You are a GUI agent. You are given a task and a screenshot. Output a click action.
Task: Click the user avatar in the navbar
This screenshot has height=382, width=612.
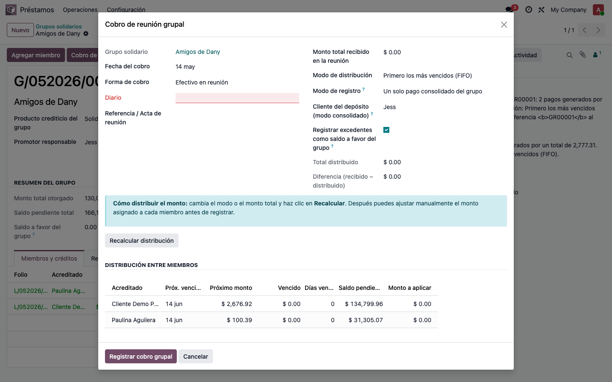coord(598,9)
